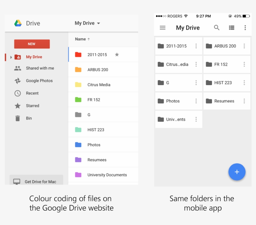Tap the search icon in the mobile app

click(217, 28)
